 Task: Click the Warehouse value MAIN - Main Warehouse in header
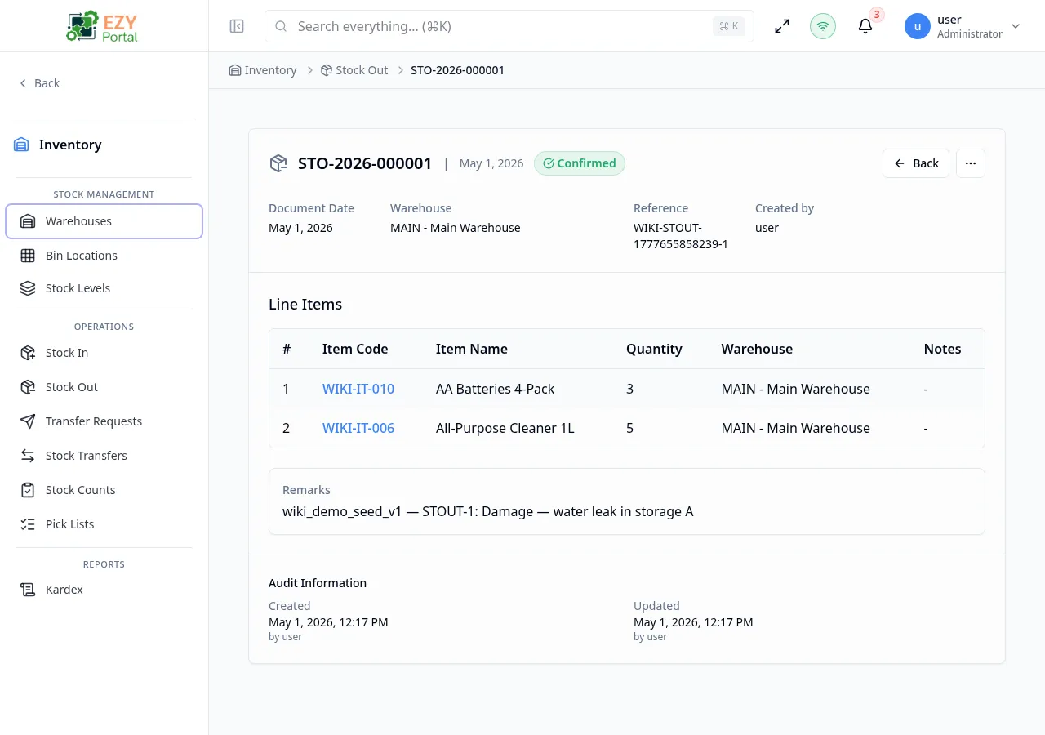455,228
